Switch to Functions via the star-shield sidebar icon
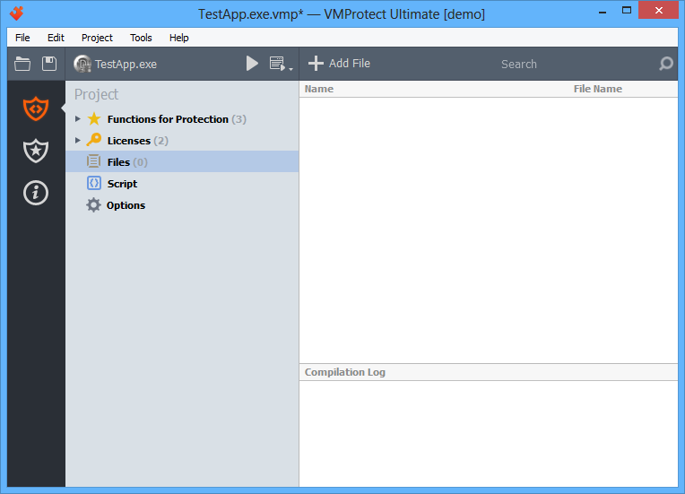 [x=36, y=151]
